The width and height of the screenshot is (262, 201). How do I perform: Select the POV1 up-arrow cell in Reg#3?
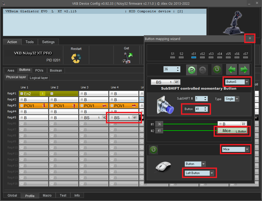[x=64, y=106]
